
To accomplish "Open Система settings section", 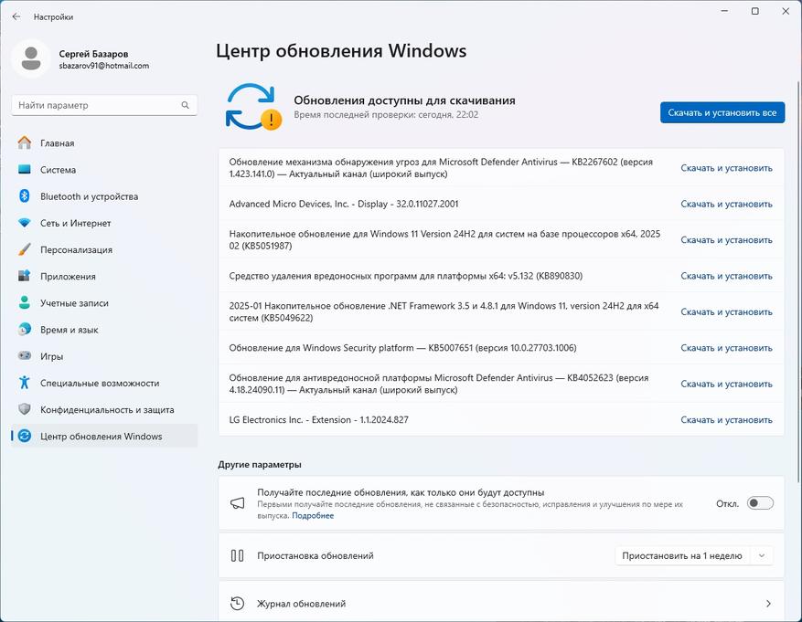I will pyautogui.click(x=104, y=170).
